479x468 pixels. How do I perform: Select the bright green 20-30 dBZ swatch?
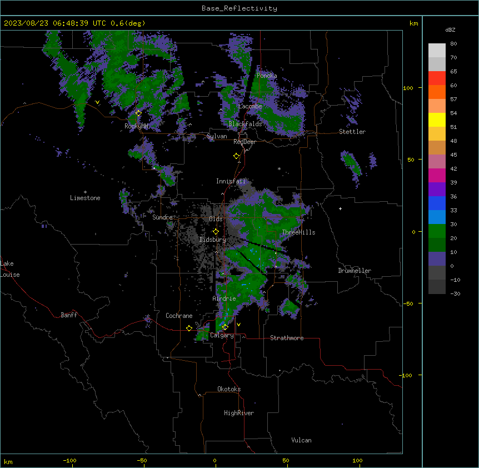click(437, 231)
